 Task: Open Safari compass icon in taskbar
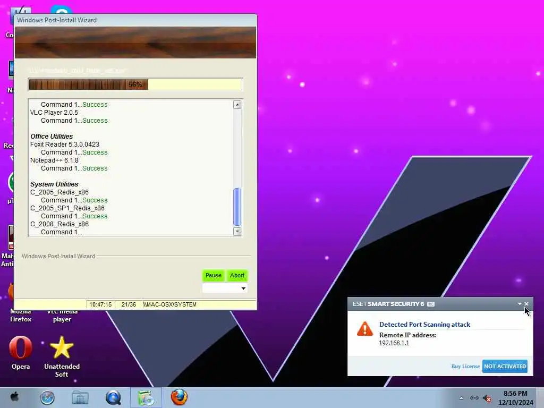[x=47, y=397]
